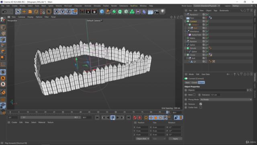Add a Camera object
This screenshot has width=257, height=145.
(x=156, y=12)
